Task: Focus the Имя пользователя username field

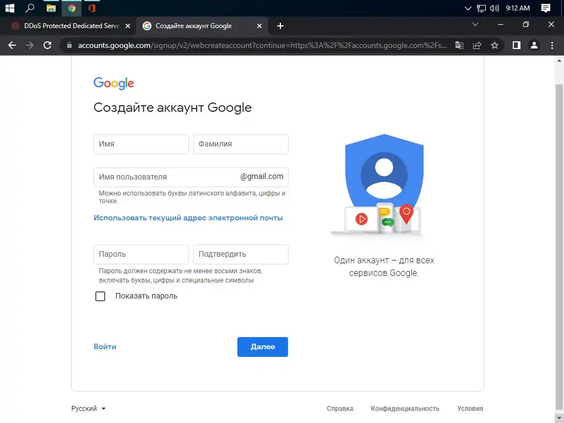Action: click(x=191, y=177)
